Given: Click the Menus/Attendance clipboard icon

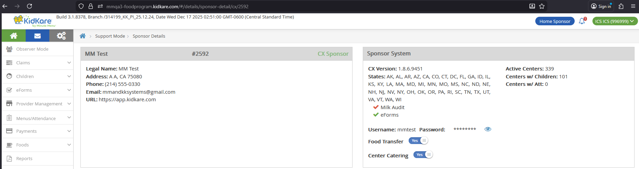Looking at the screenshot, I should [10, 118].
